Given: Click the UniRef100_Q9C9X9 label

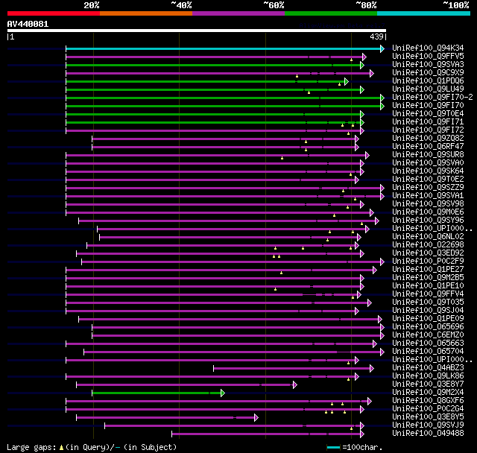Looking at the screenshot, I should coord(428,72).
